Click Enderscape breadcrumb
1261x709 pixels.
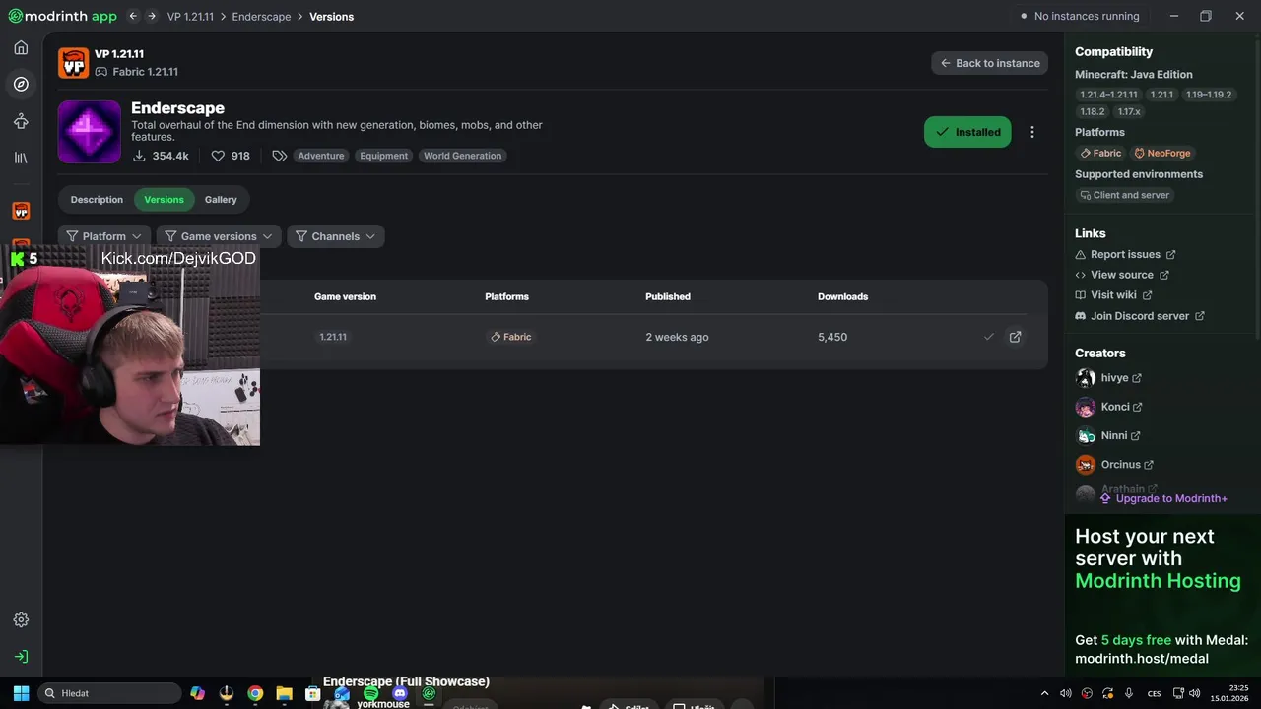coord(261,17)
